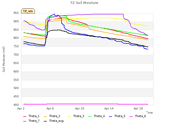Click the Theta_4 legend label
The height and width of the screenshot is (126, 169).
tap(99, 116)
